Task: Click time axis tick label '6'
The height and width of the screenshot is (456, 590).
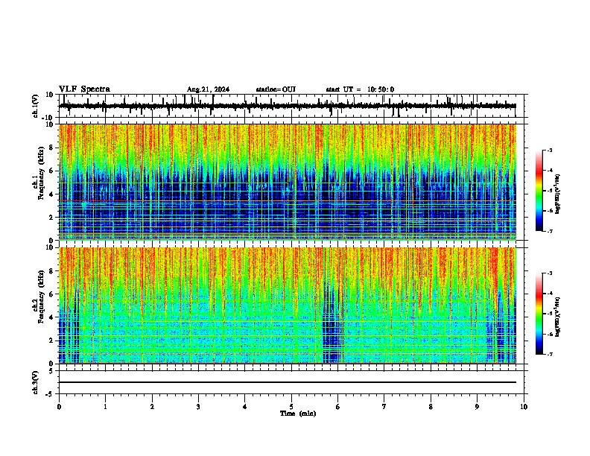Action: [x=338, y=407]
